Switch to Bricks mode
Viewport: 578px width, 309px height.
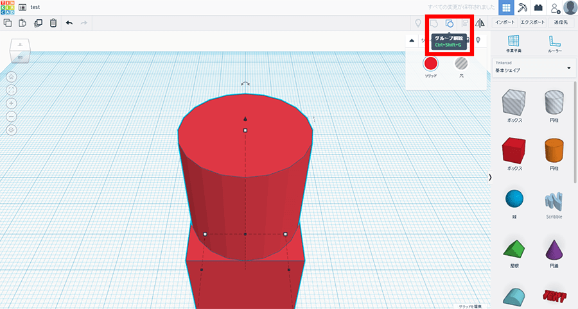pyautogui.click(x=538, y=7)
